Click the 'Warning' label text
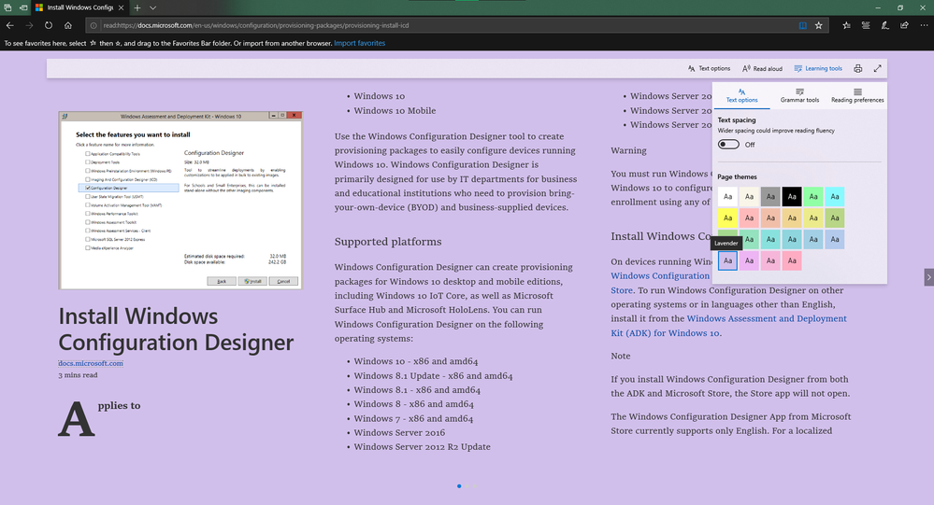Screen dimensions: 934x505 pyautogui.click(x=628, y=150)
